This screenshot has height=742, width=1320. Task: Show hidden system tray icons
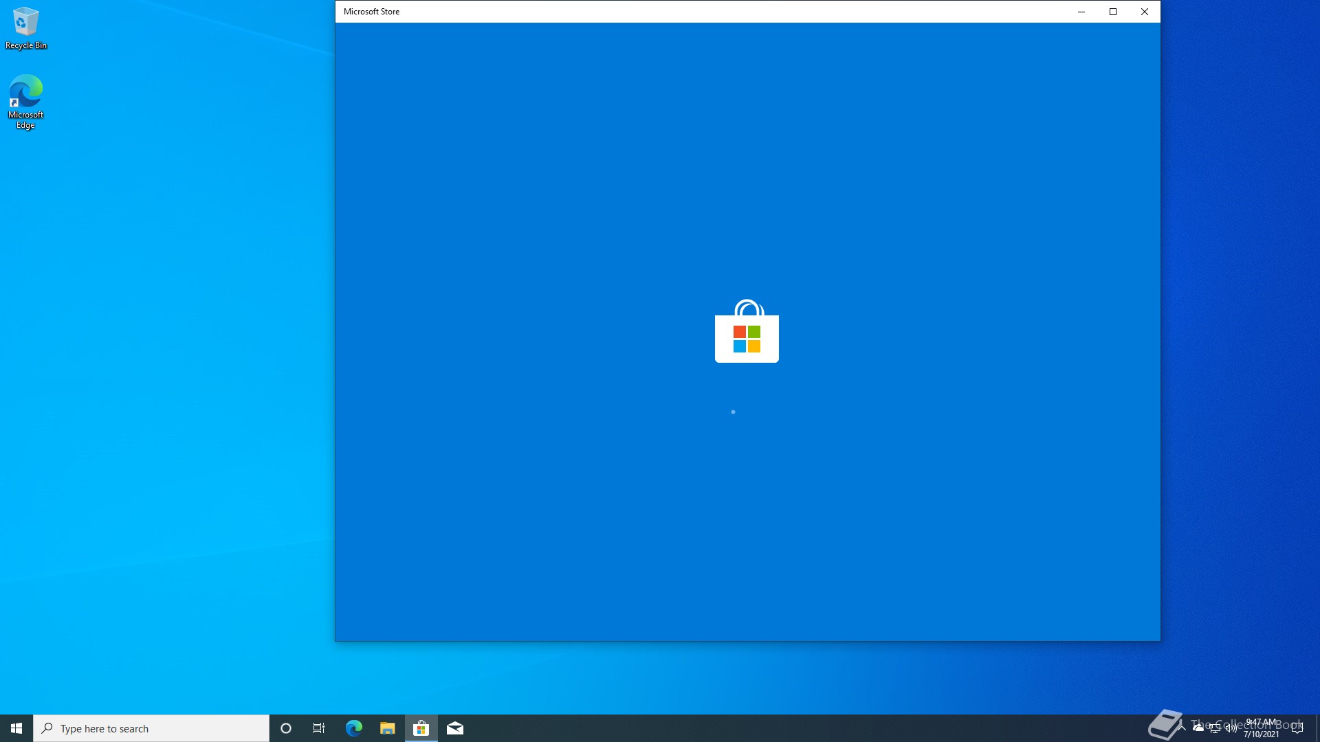[1182, 728]
